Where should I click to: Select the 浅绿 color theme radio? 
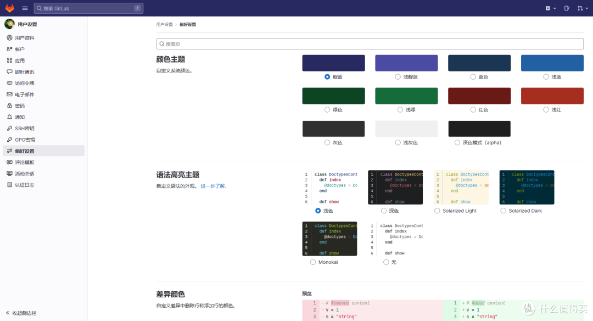(400, 110)
